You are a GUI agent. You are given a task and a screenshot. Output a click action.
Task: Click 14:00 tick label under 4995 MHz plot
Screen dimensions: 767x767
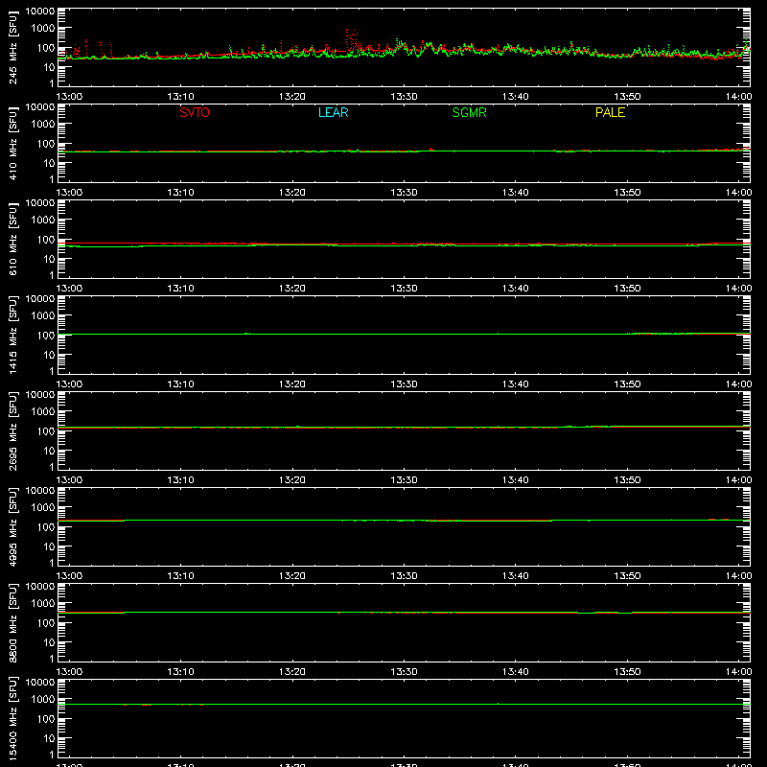738,576
